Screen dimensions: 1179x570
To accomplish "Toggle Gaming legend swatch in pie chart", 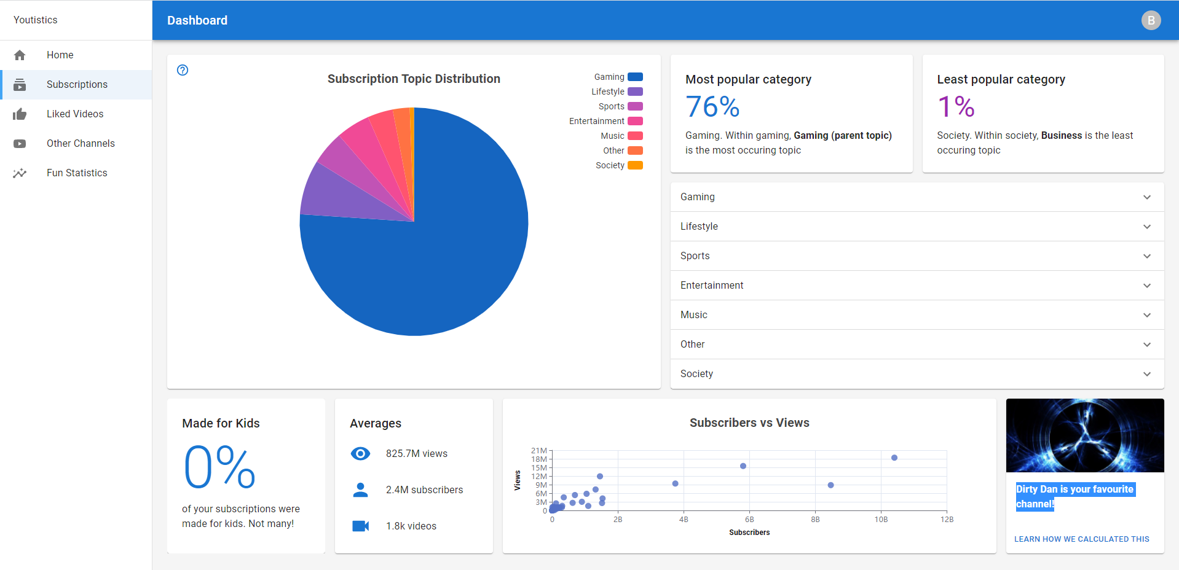I will click(x=635, y=77).
